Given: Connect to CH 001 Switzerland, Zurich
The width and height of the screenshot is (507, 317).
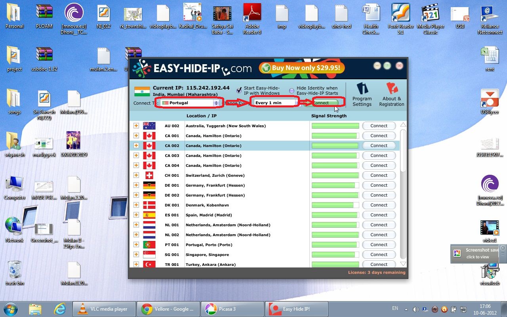Looking at the screenshot, I should (x=379, y=175).
